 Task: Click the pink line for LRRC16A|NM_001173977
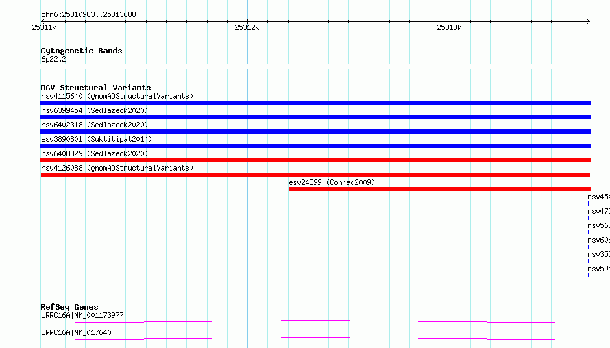tap(315, 321)
